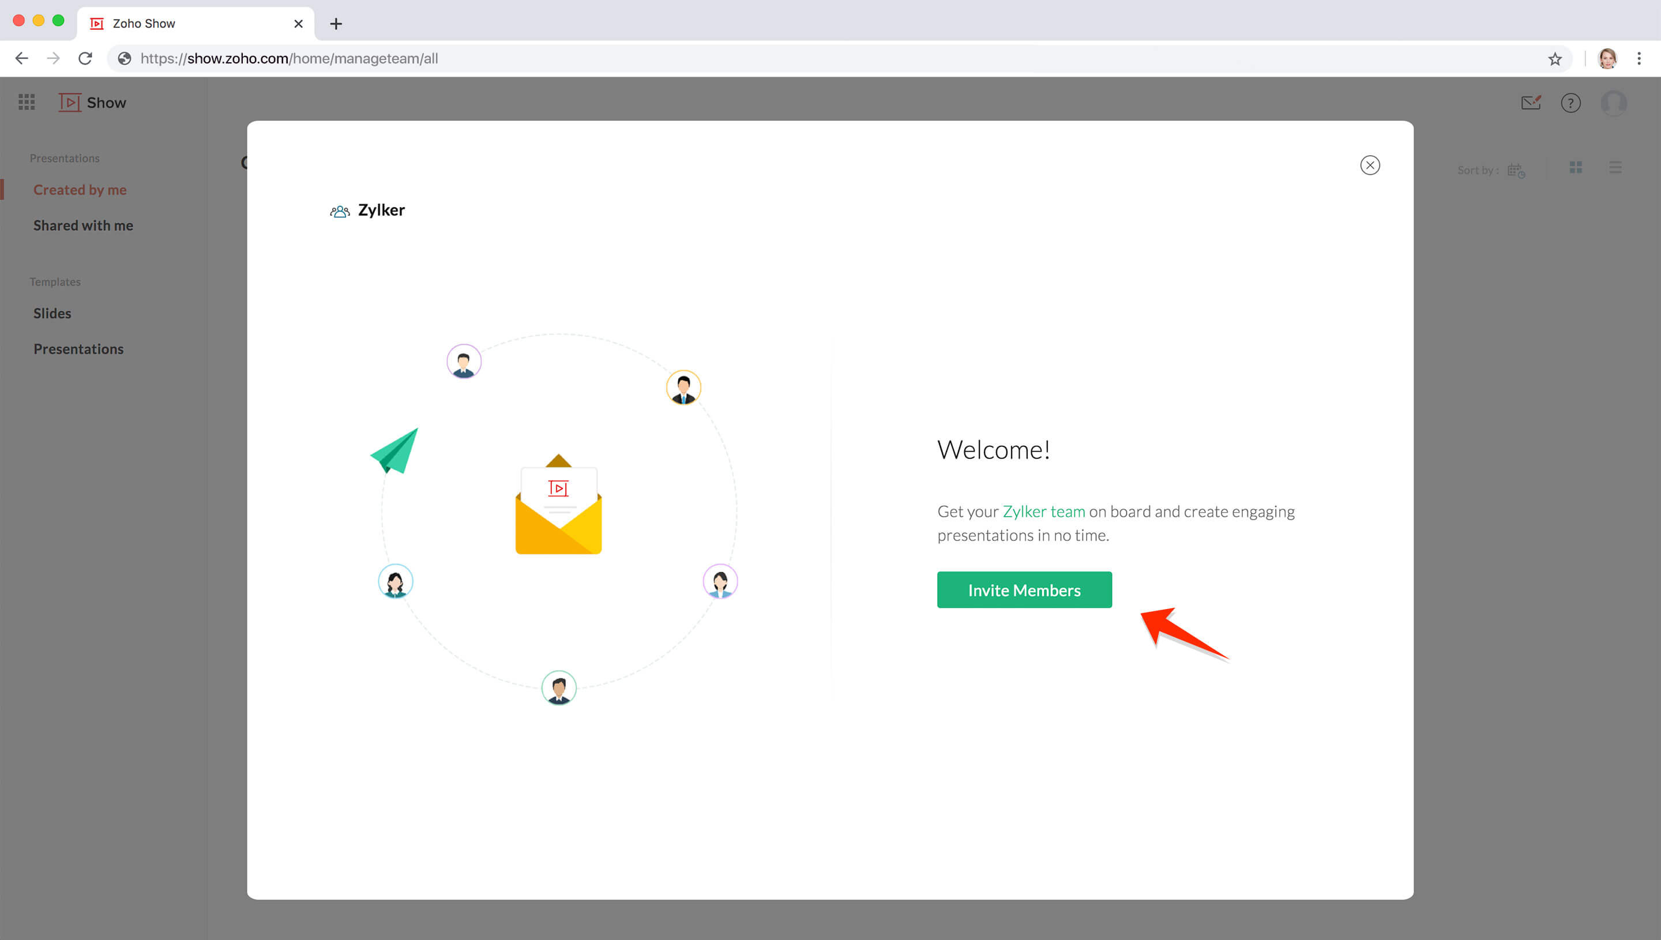The image size is (1661, 940).
Task: Click the Presentations template category
Action: pos(78,348)
